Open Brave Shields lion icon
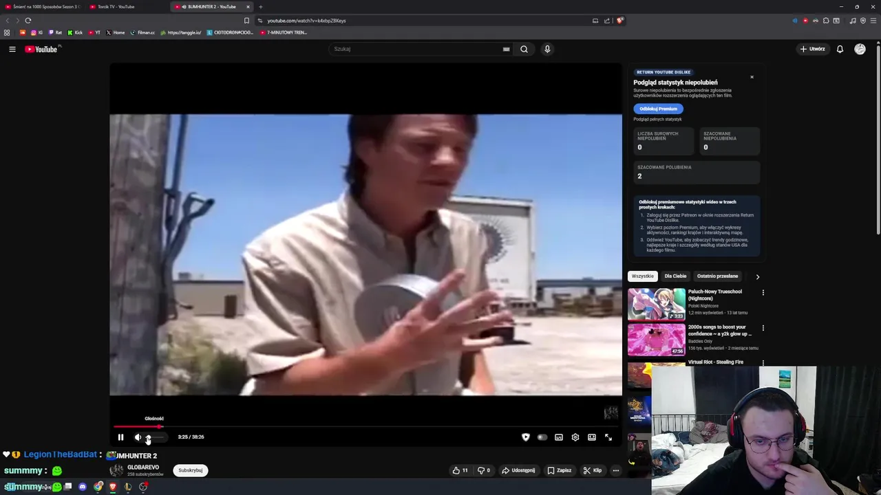Viewport: 881px width, 495px height. click(620, 21)
